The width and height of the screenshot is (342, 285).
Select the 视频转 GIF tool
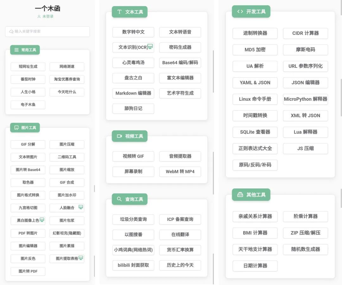point(133,156)
